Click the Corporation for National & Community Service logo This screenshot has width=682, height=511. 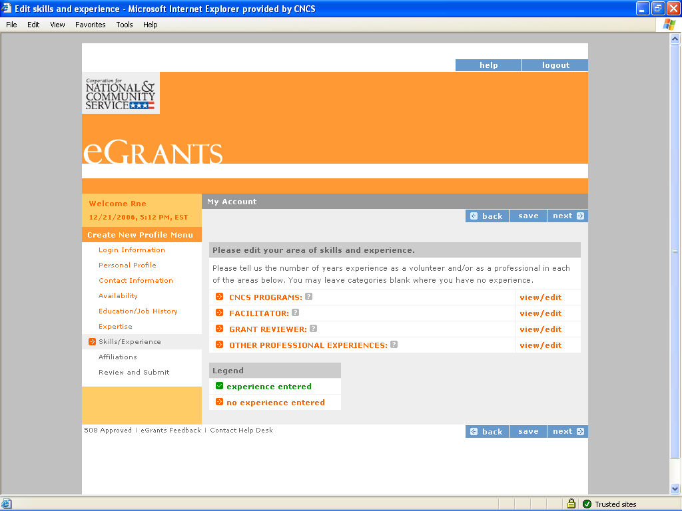point(121,93)
